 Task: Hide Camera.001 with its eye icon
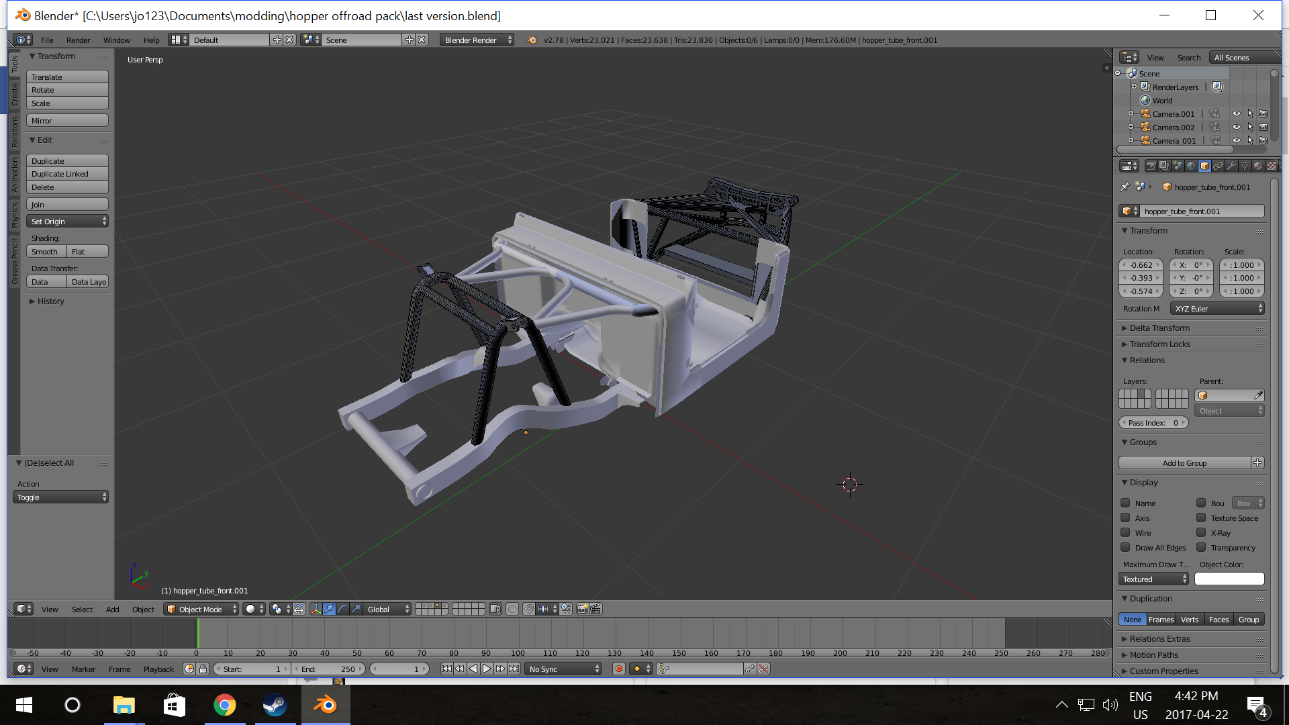click(1236, 114)
